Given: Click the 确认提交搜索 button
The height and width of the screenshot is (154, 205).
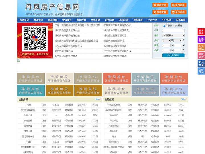Looking at the screenshot, I should click(x=173, y=55).
